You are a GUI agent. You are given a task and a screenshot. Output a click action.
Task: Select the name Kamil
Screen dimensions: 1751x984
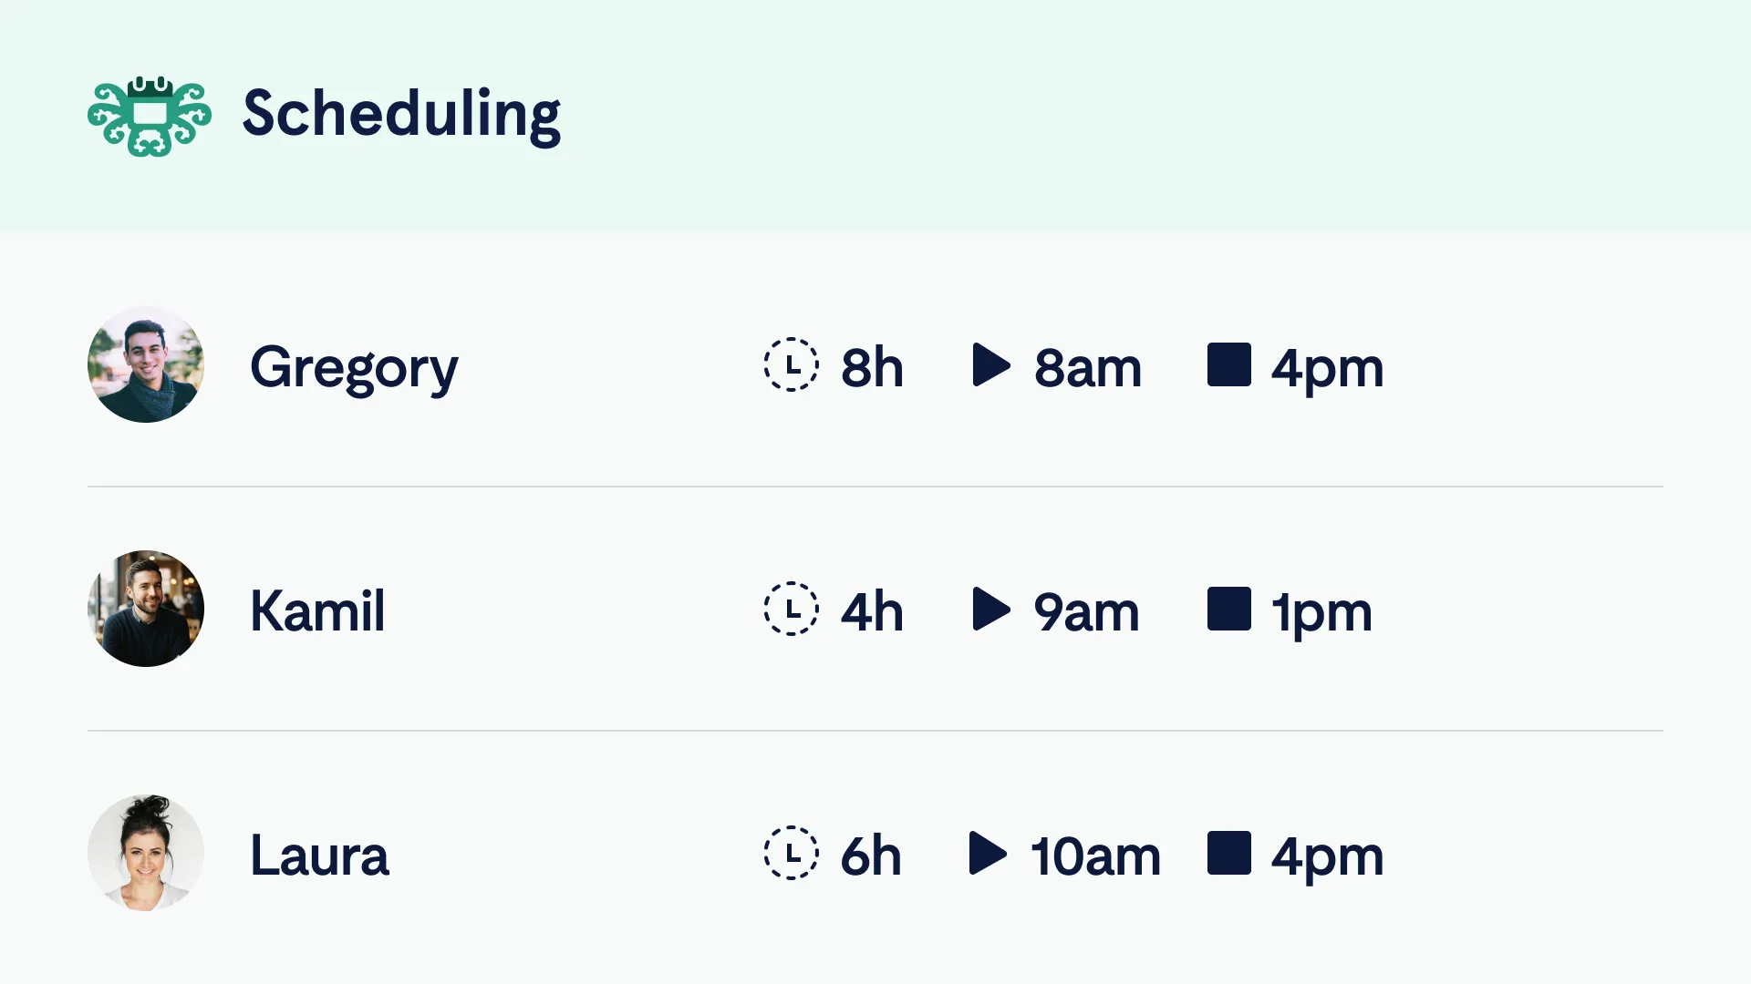(317, 610)
